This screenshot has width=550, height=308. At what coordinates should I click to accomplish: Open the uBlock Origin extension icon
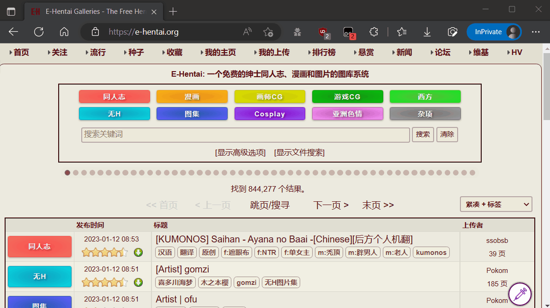coord(323,33)
